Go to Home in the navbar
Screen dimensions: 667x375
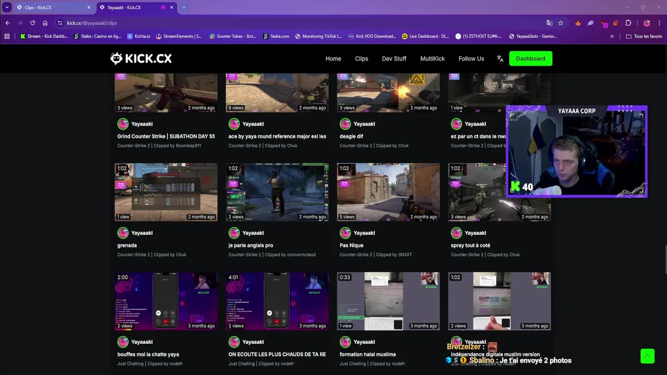tap(333, 59)
